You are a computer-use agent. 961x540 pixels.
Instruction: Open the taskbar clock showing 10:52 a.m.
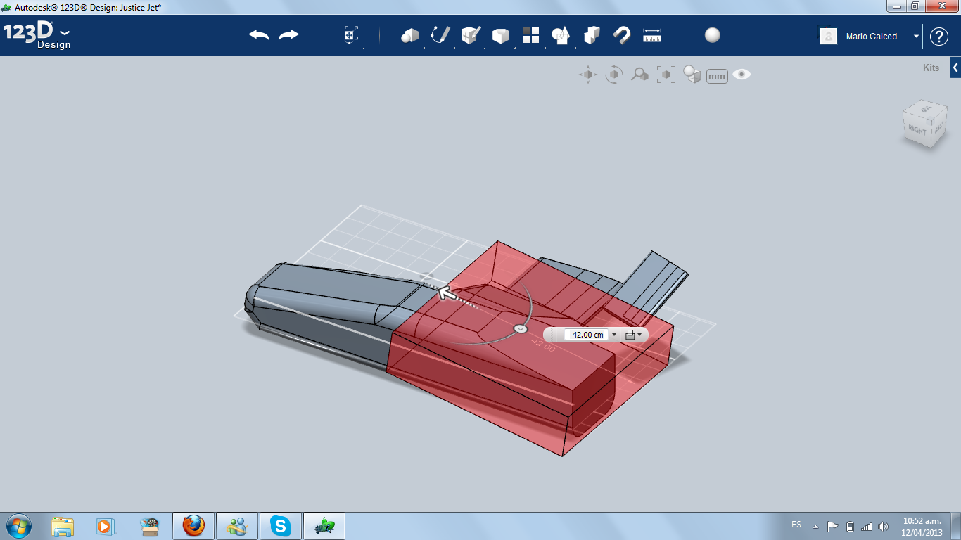(922, 527)
